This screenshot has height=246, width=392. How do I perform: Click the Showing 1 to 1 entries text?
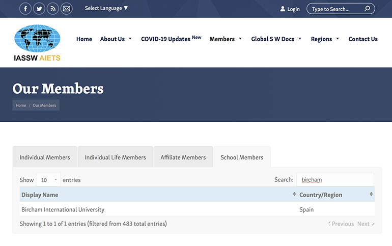pos(93,224)
